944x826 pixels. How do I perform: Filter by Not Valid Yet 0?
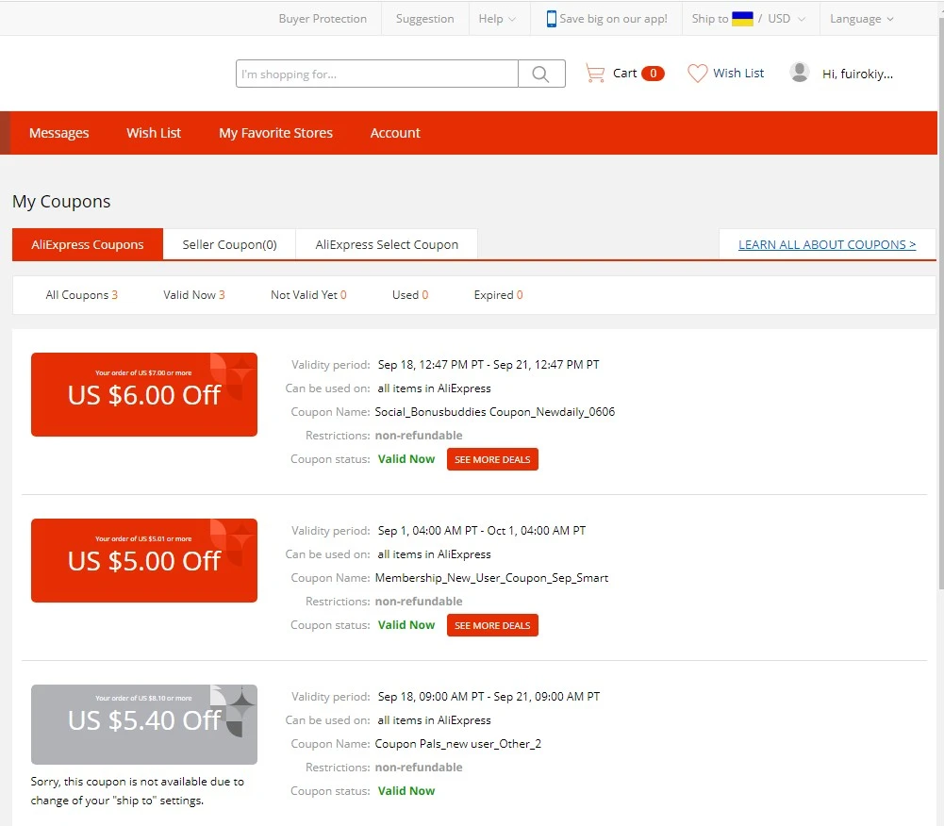pyautogui.click(x=308, y=295)
